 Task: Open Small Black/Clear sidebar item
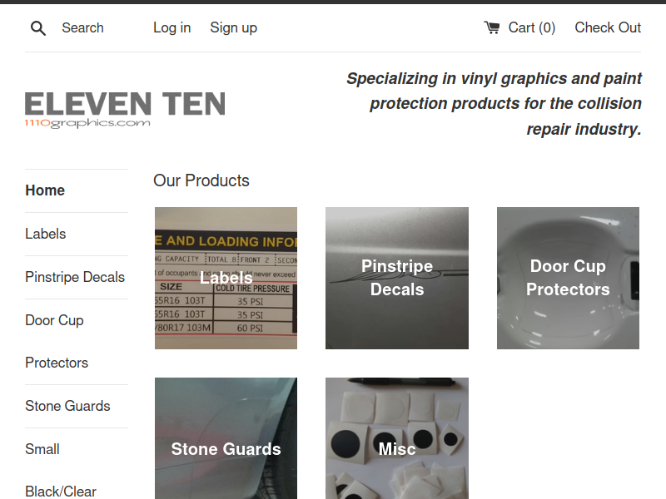[61, 470]
